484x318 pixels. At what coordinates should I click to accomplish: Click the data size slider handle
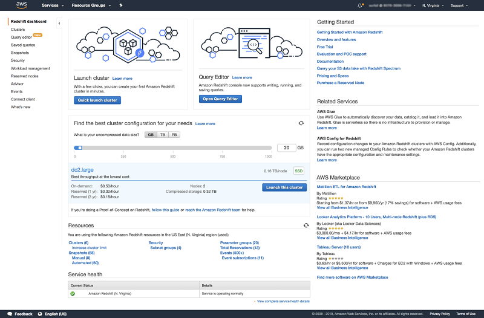coord(80,148)
